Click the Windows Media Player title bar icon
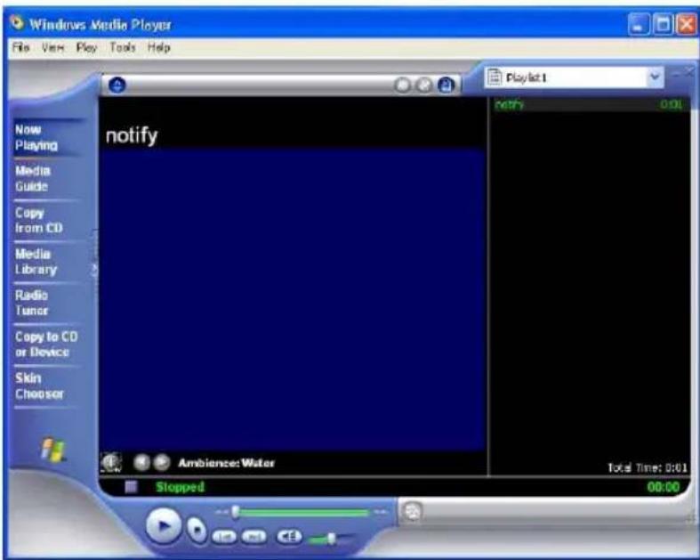Image resolution: width=700 pixels, height=560 pixels. (x=17, y=22)
